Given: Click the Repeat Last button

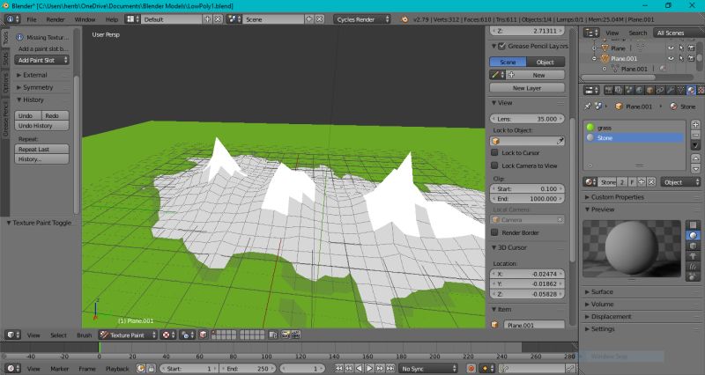Looking at the screenshot, I should tap(41, 149).
